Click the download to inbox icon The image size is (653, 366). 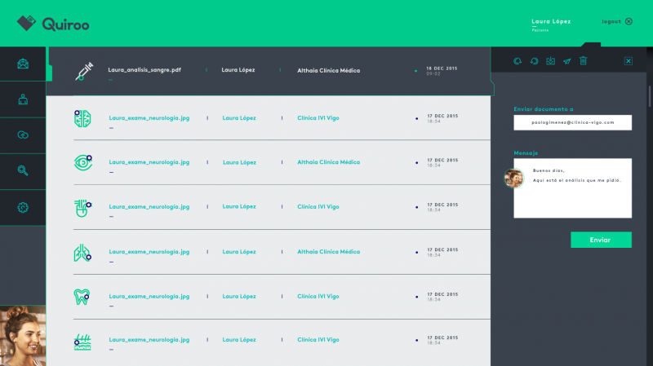click(x=550, y=61)
